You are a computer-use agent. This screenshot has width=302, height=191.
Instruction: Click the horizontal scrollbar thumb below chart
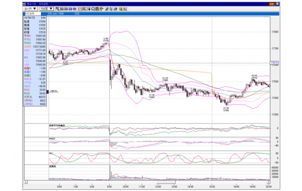tap(166, 182)
